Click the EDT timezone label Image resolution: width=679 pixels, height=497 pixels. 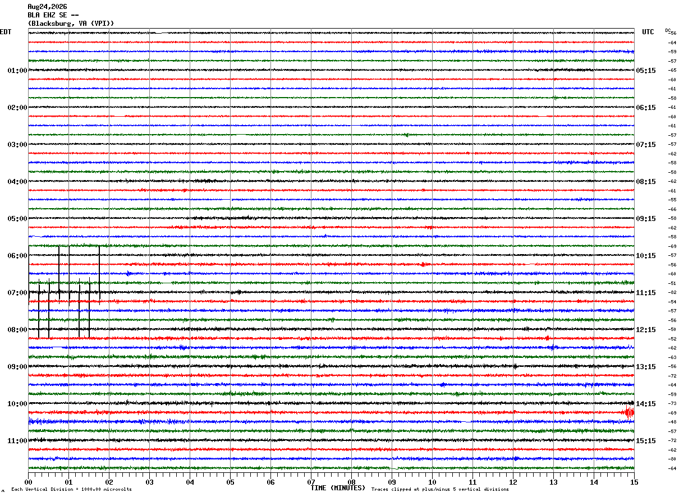(x=5, y=32)
